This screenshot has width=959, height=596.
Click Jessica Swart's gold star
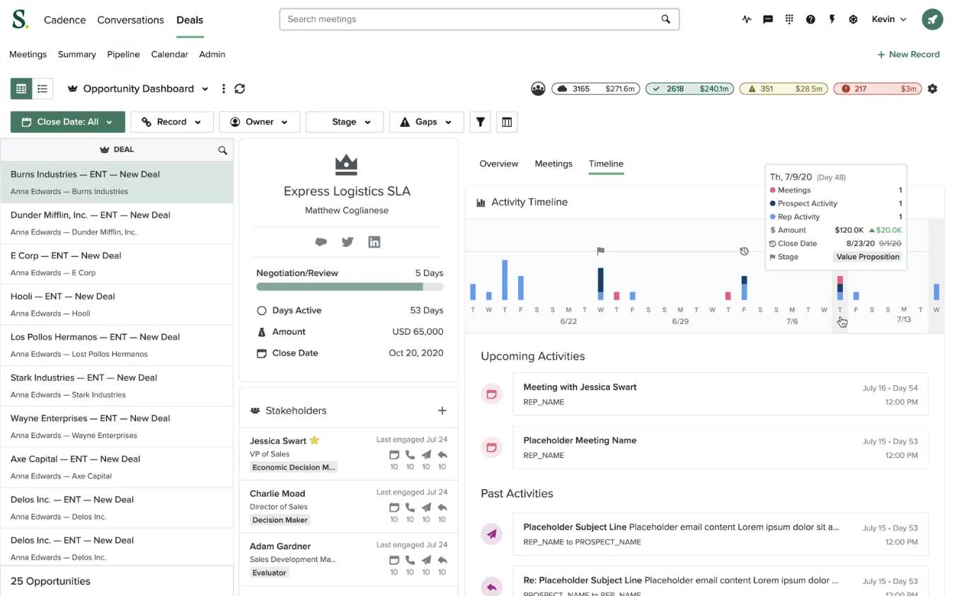point(315,440)
